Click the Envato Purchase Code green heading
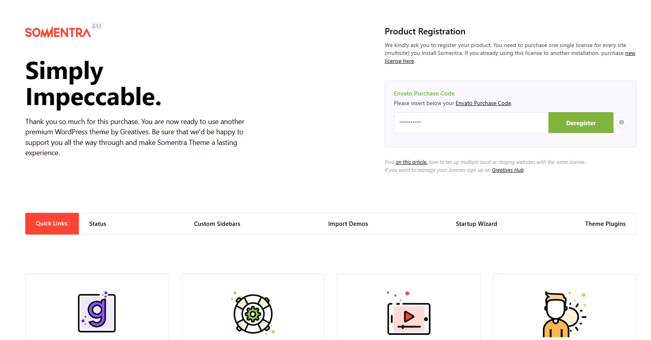 (x=424, y=94)
